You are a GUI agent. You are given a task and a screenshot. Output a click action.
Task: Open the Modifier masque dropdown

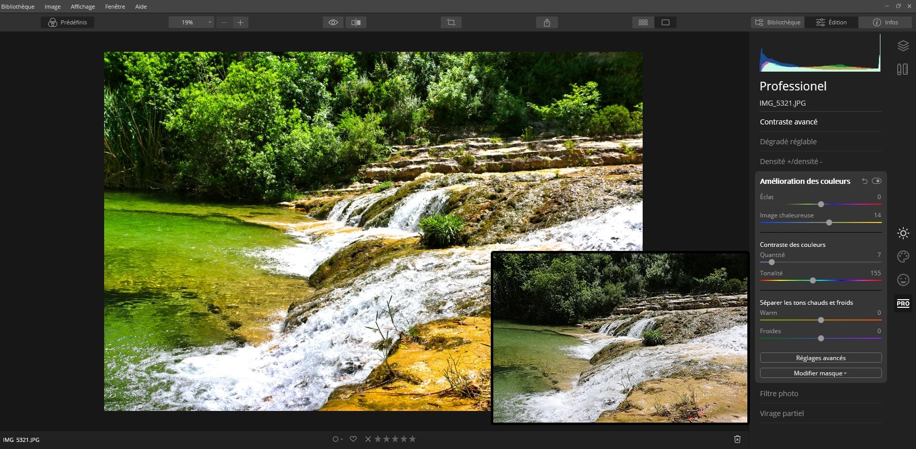click(820, 373)
